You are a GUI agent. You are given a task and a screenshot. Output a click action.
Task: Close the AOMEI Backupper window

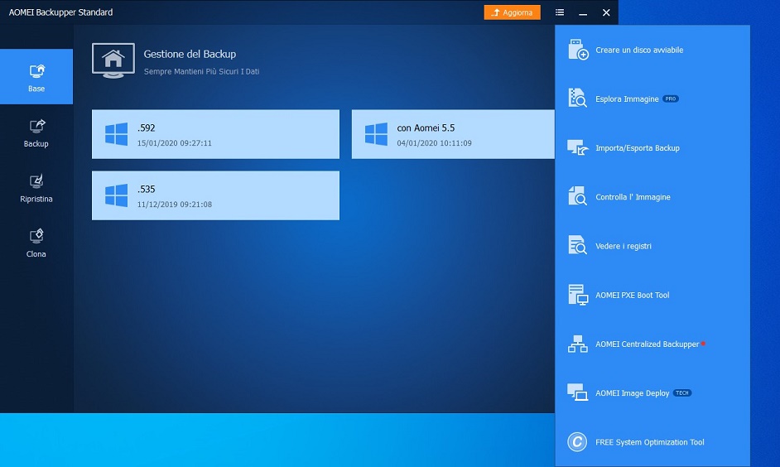(x=606, y=12)
